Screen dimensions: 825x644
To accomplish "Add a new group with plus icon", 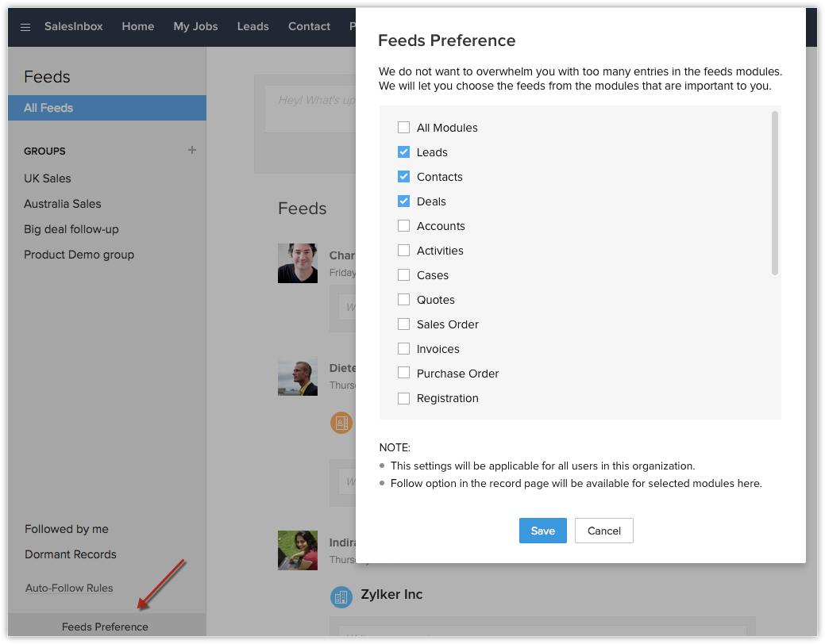I will pos(191,150).
